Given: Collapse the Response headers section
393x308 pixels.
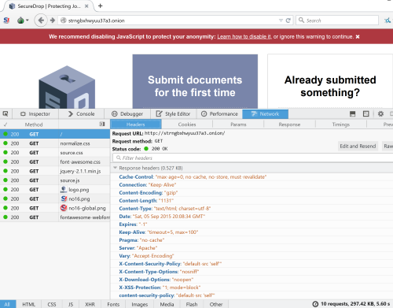Looking at the screenshot, I should (x=115, y=168).
